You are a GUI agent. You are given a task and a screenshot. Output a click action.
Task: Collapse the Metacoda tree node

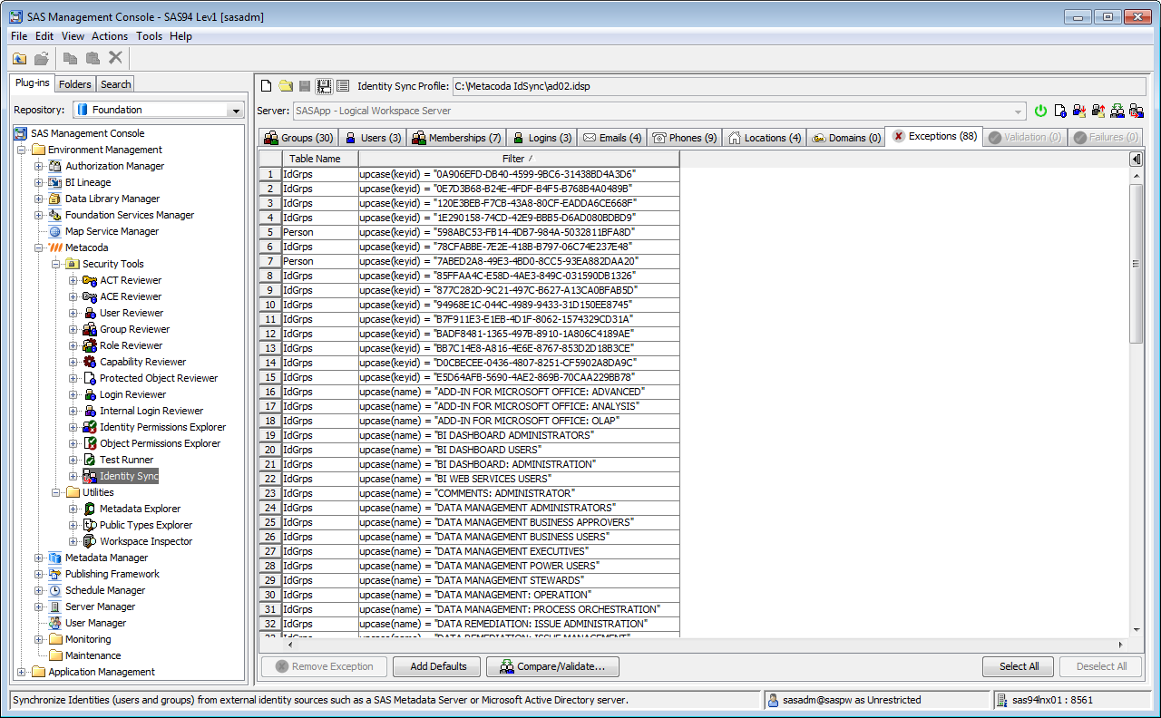[39, 247]
